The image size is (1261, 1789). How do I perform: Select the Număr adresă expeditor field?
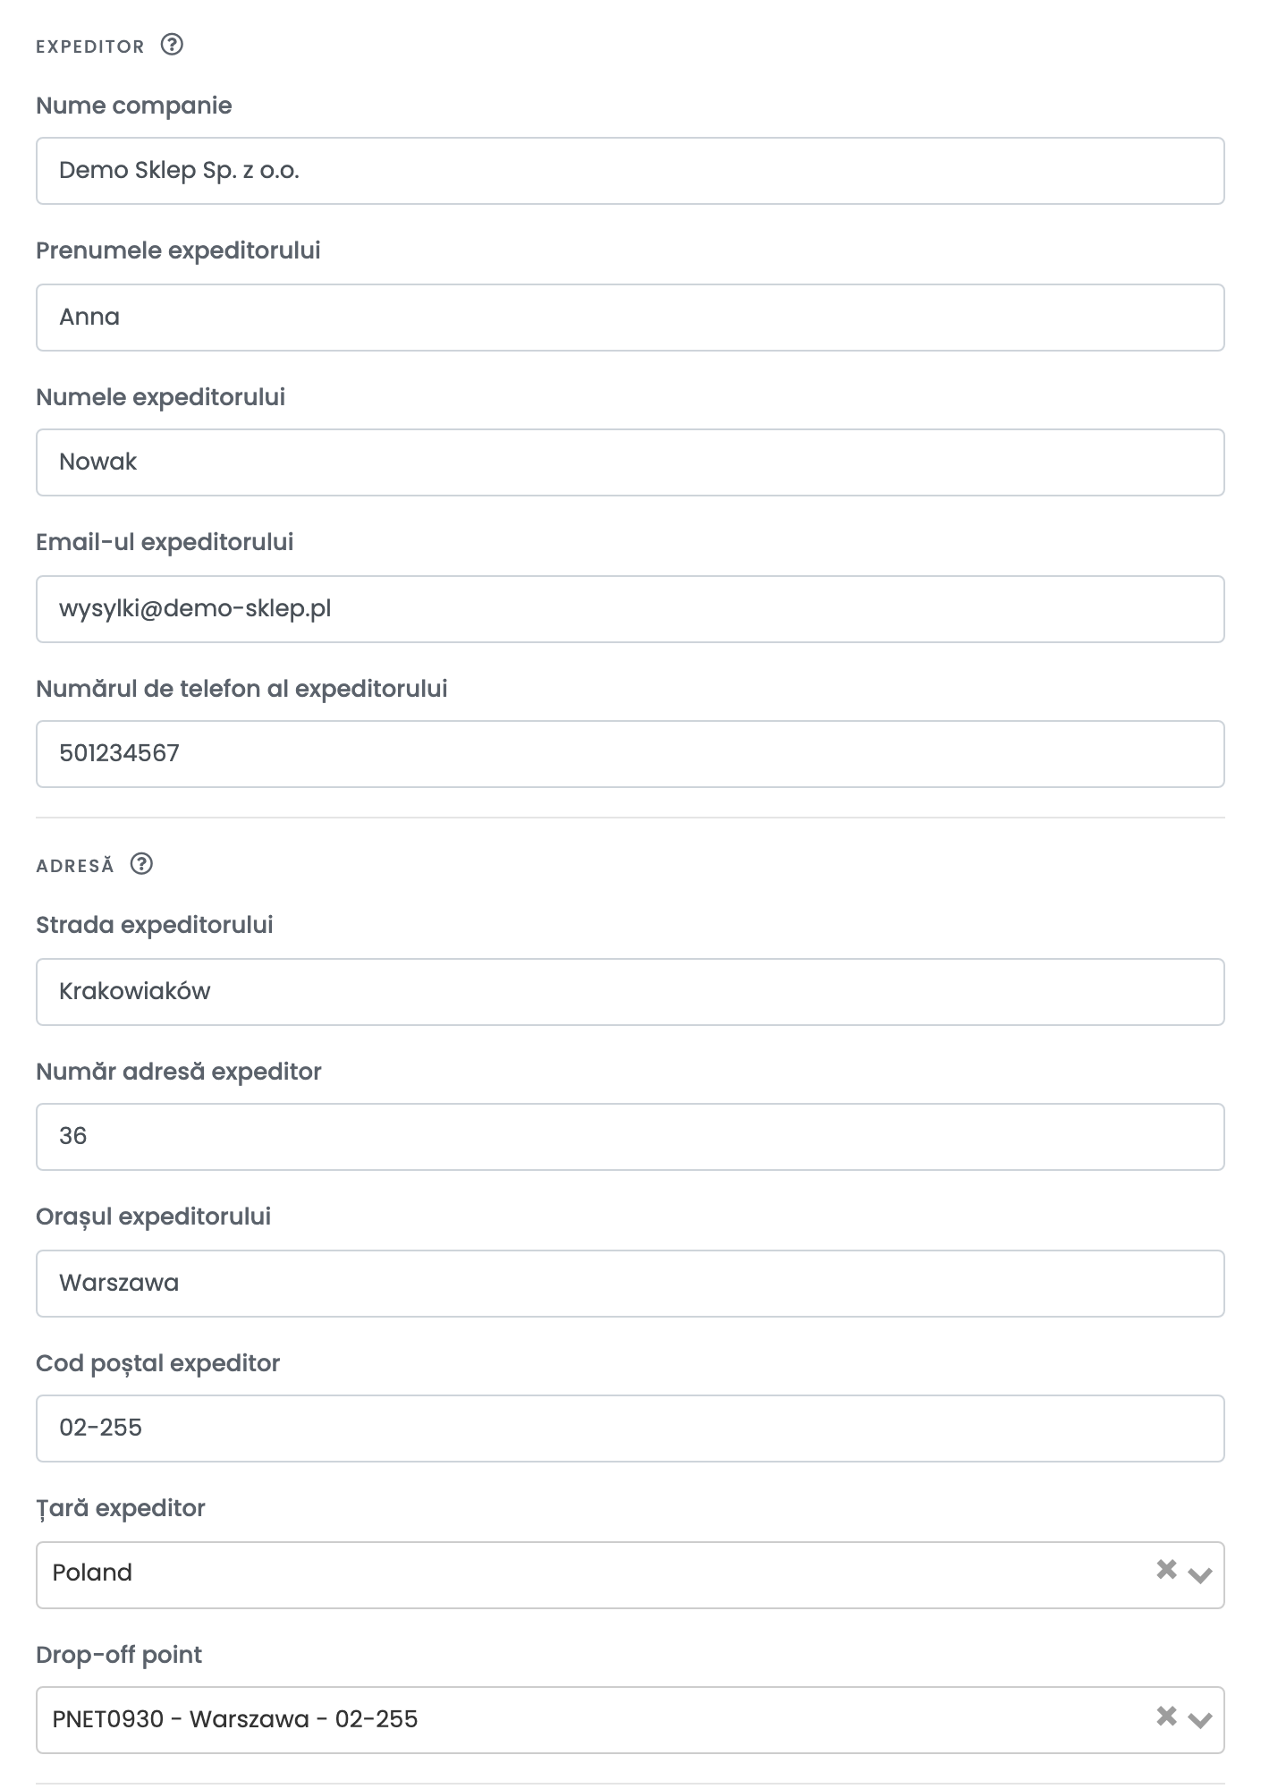pos(630,1137)
